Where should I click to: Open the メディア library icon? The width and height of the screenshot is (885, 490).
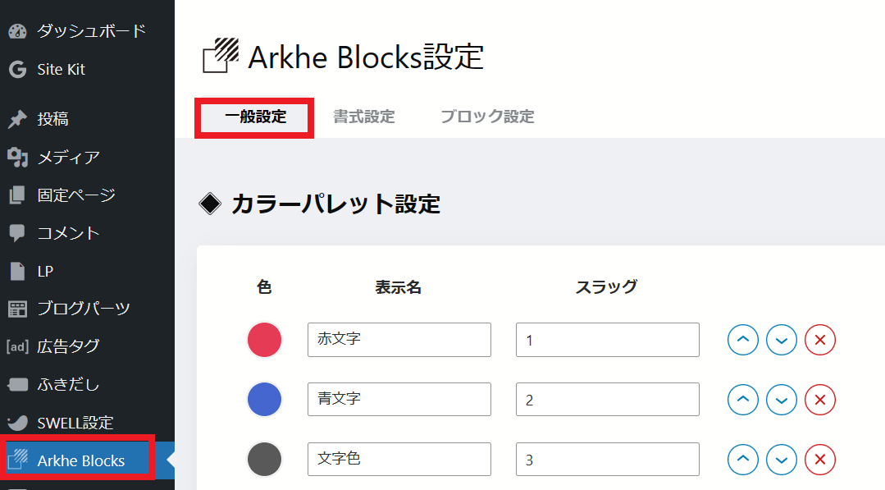[x=18, y=157]
